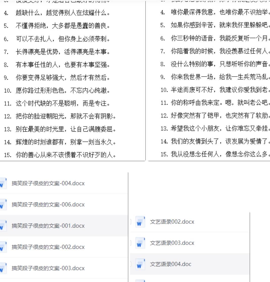Select file name 搞笑段子很皮的文案-003.docx

48,268
